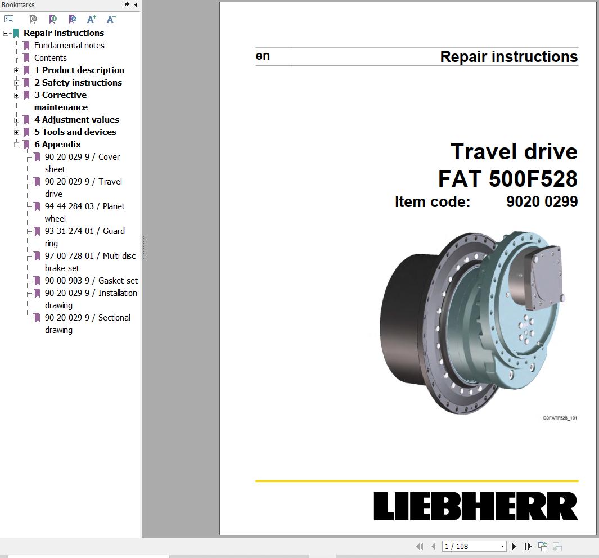Collapse the Bookmarks panel with left arrow
The image size is (599, 558).
click(136, 4)
